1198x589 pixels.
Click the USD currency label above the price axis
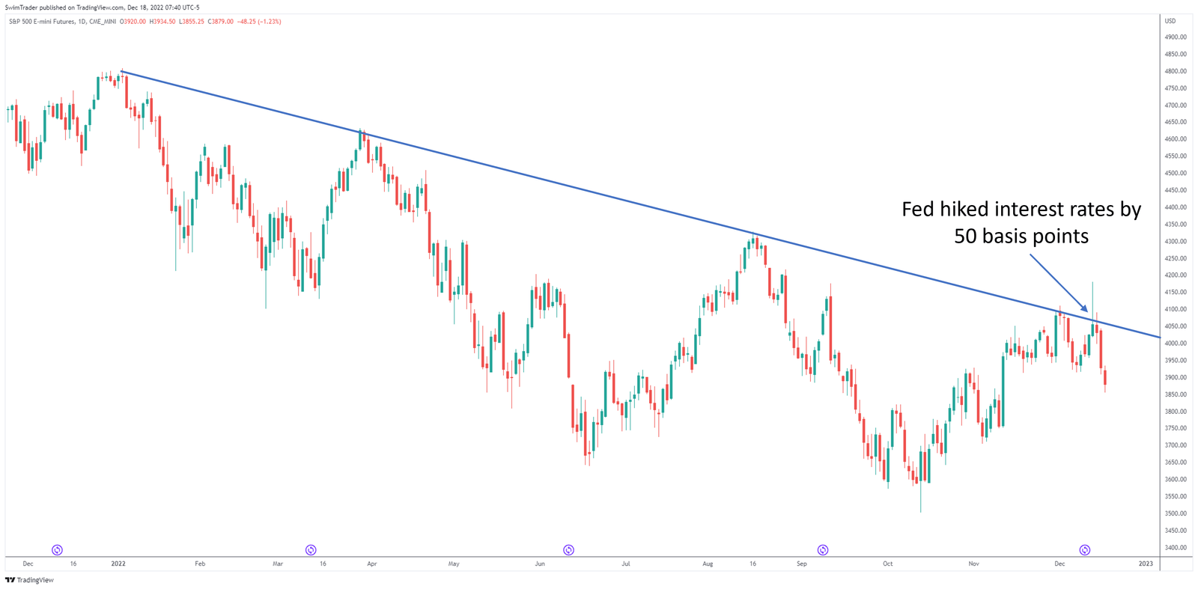tap(1170, 21)
